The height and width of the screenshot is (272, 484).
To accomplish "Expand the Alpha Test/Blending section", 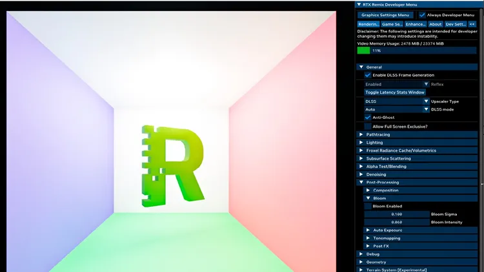I will (x=418, y=167).
